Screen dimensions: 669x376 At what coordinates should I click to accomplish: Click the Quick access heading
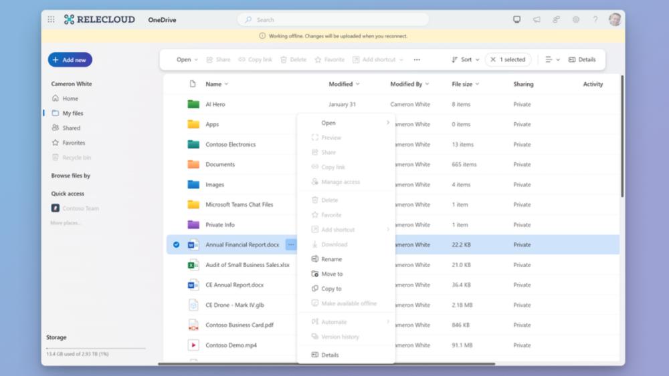click(x=68, y=193)
